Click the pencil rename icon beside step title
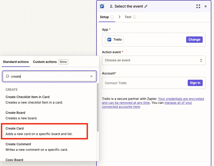 tap(146, 6)
